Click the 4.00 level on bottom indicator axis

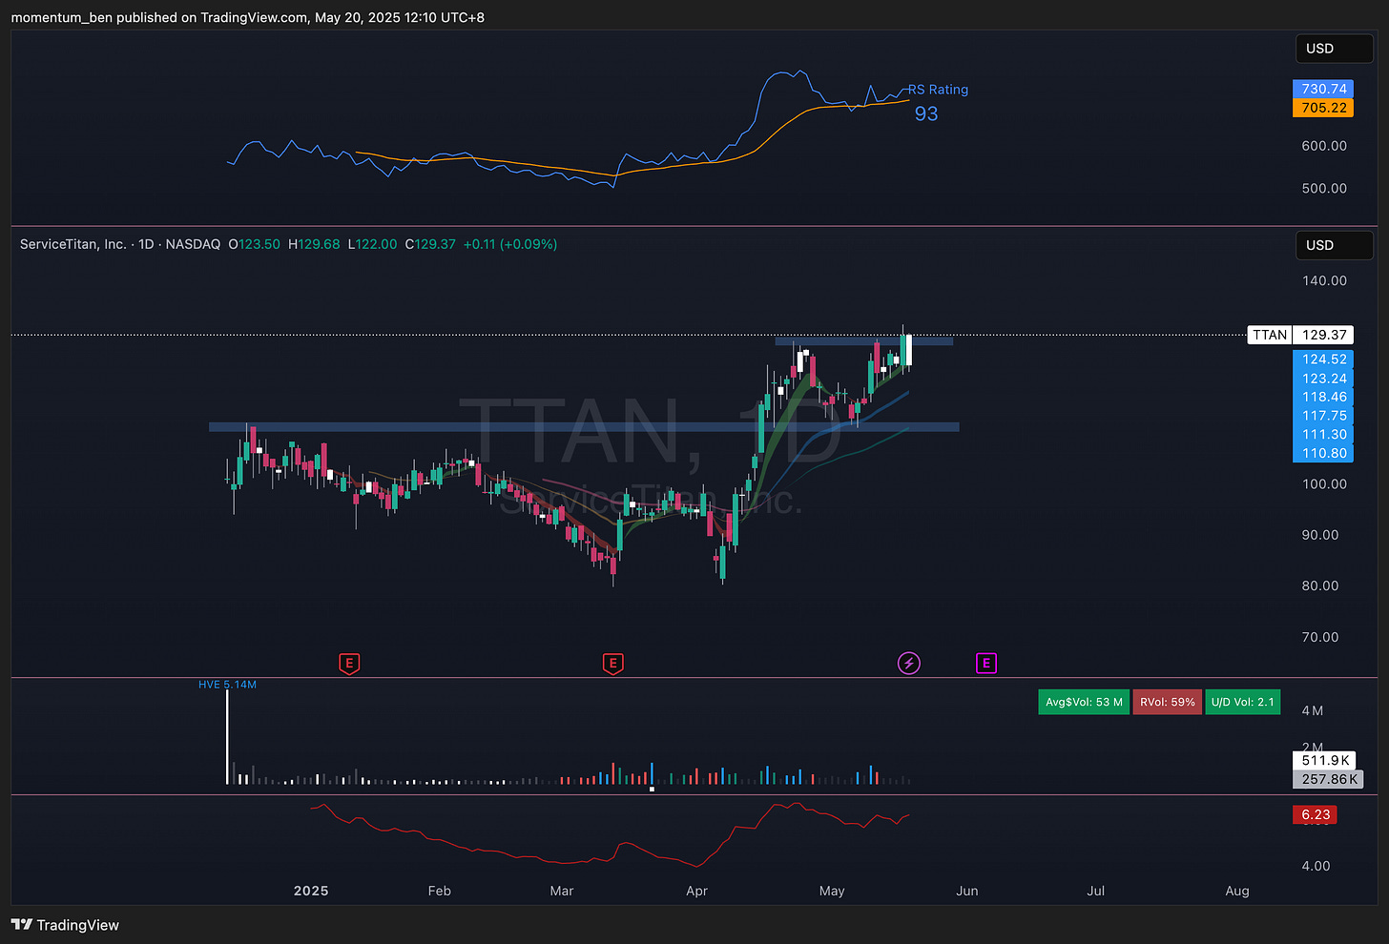[1316, 866]
